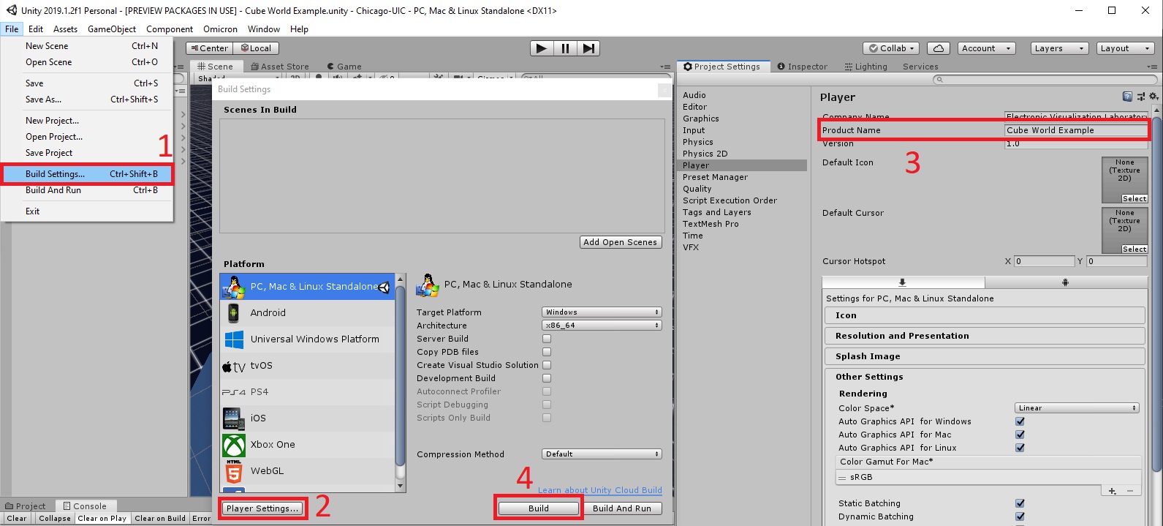
Task: Enable the Development Build checkbox
Action: click(547, 378)
